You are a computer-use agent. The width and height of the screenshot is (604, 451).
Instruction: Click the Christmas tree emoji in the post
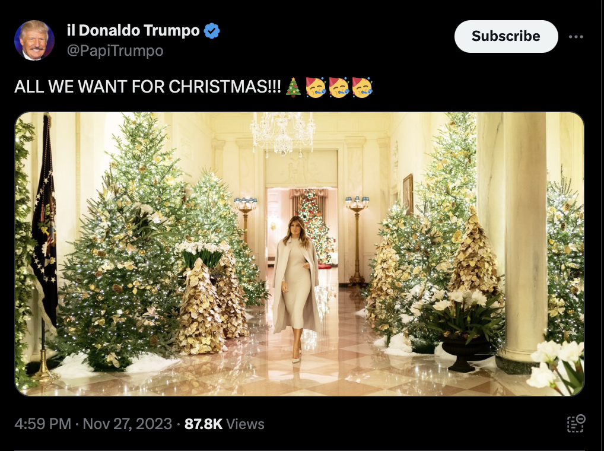294,87
